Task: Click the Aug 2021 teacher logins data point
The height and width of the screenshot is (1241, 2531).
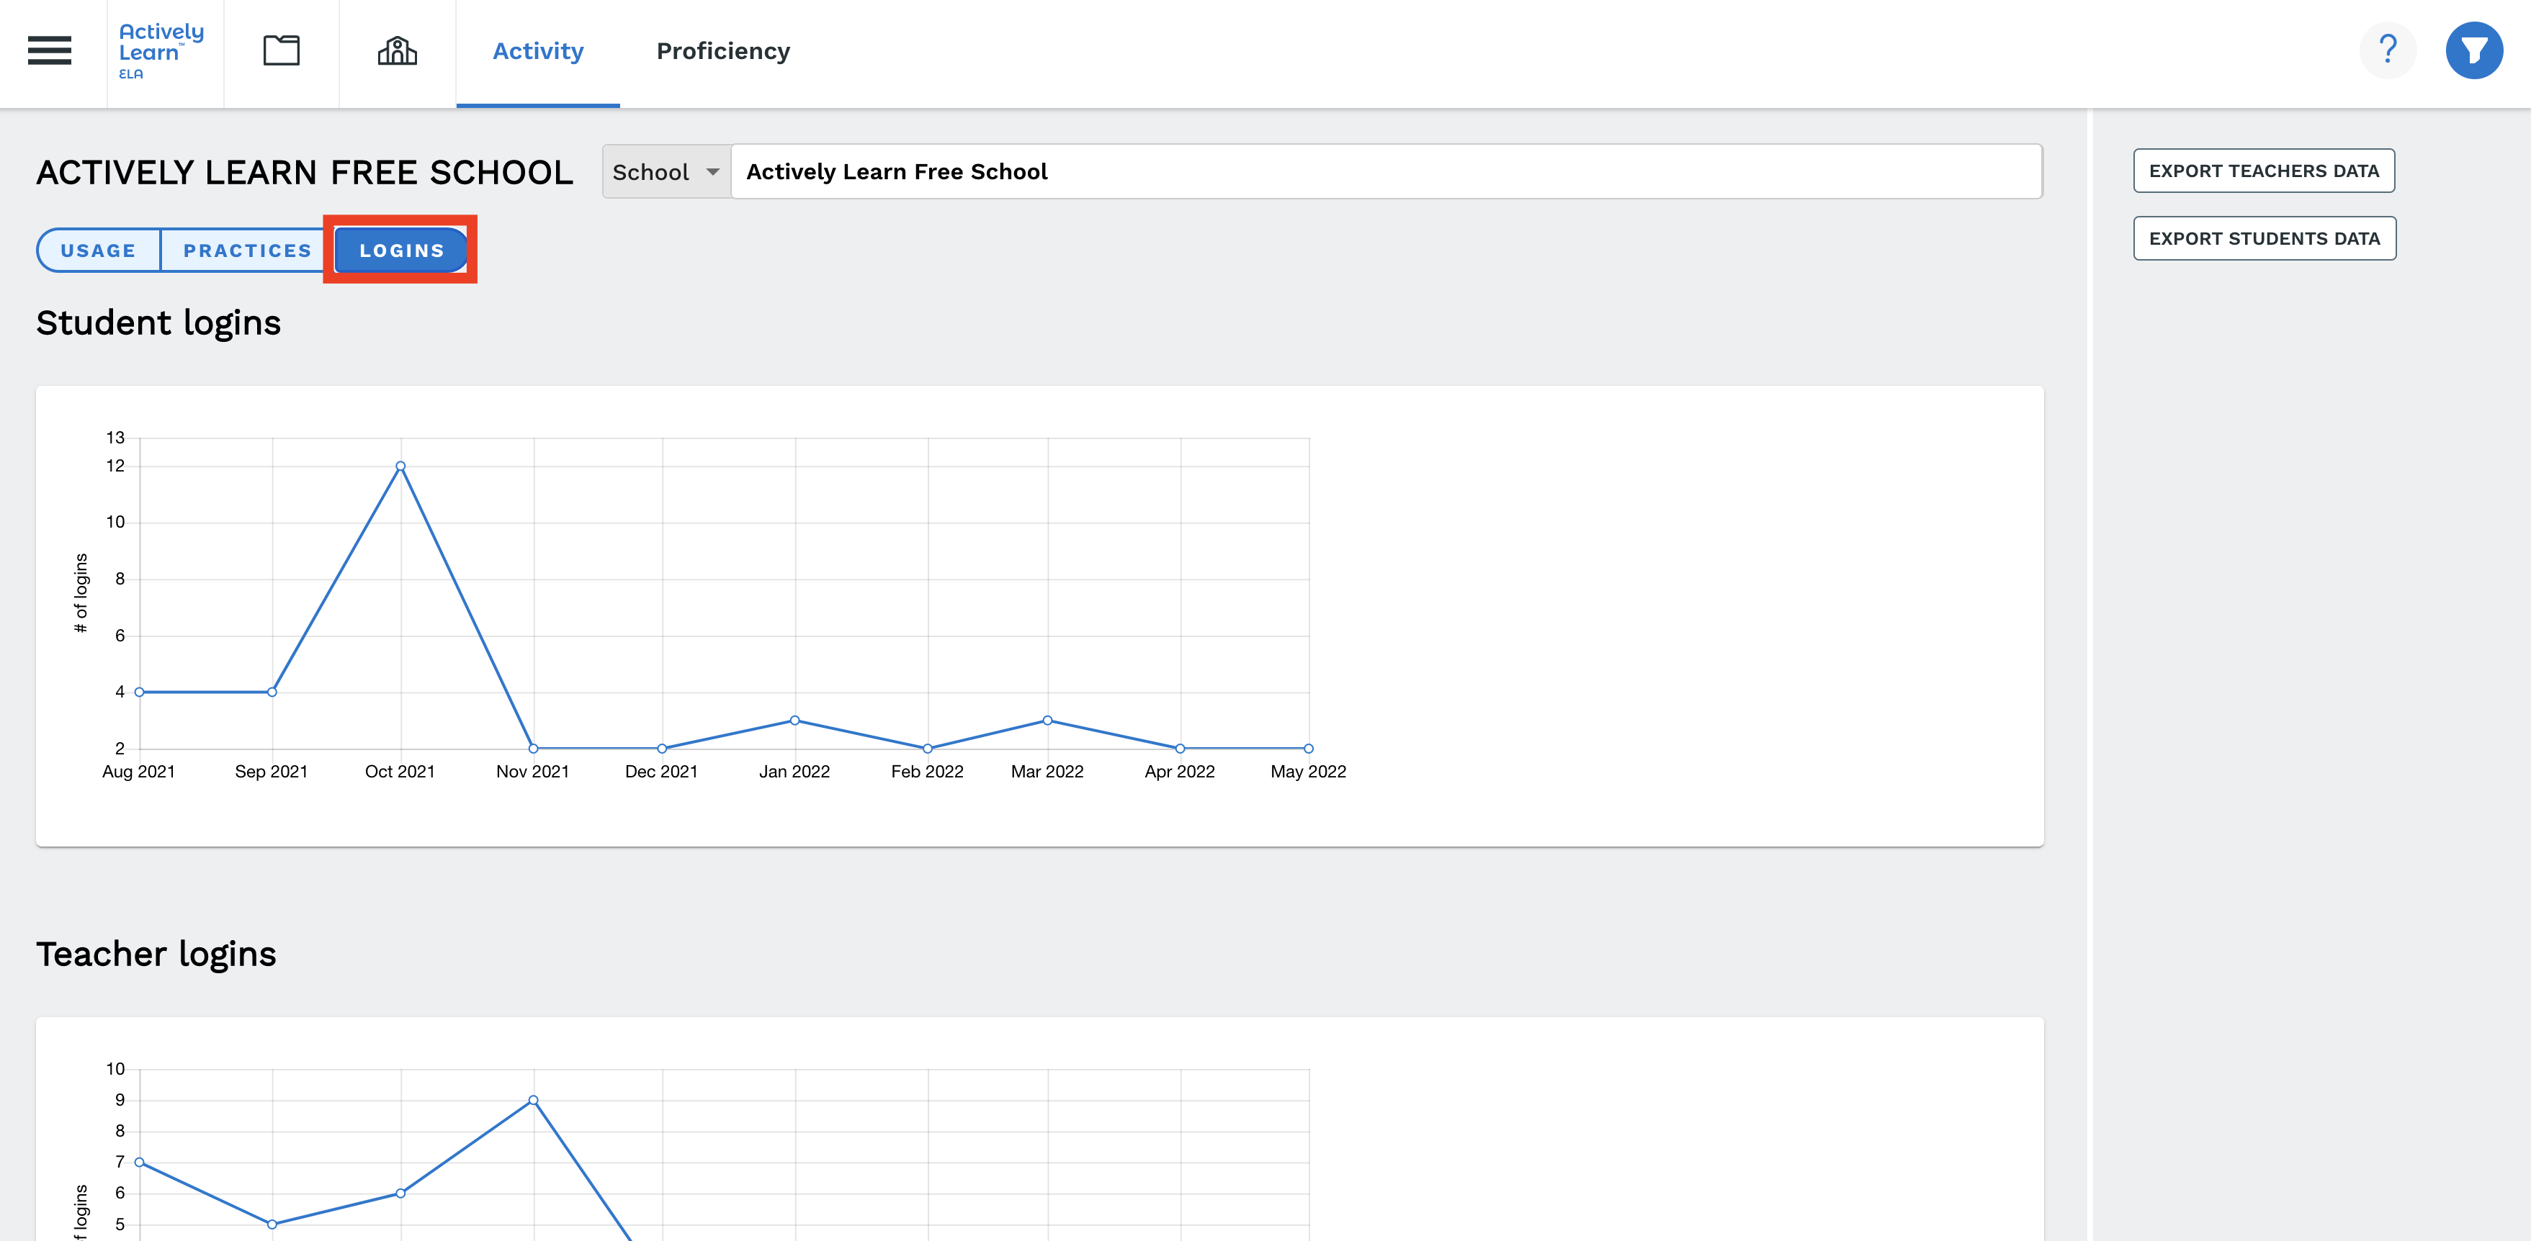Action: tap(140, 1163)
